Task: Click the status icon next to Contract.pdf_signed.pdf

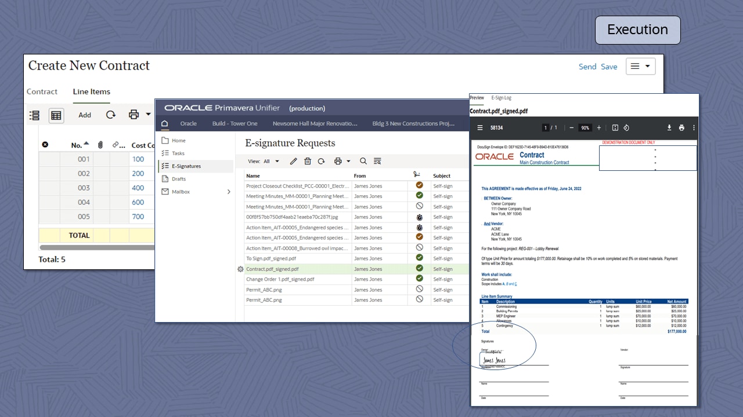Action: pos(419,269)
